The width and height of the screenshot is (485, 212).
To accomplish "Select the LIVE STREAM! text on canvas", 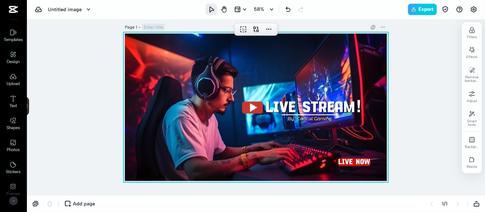I will pos(313,107).
